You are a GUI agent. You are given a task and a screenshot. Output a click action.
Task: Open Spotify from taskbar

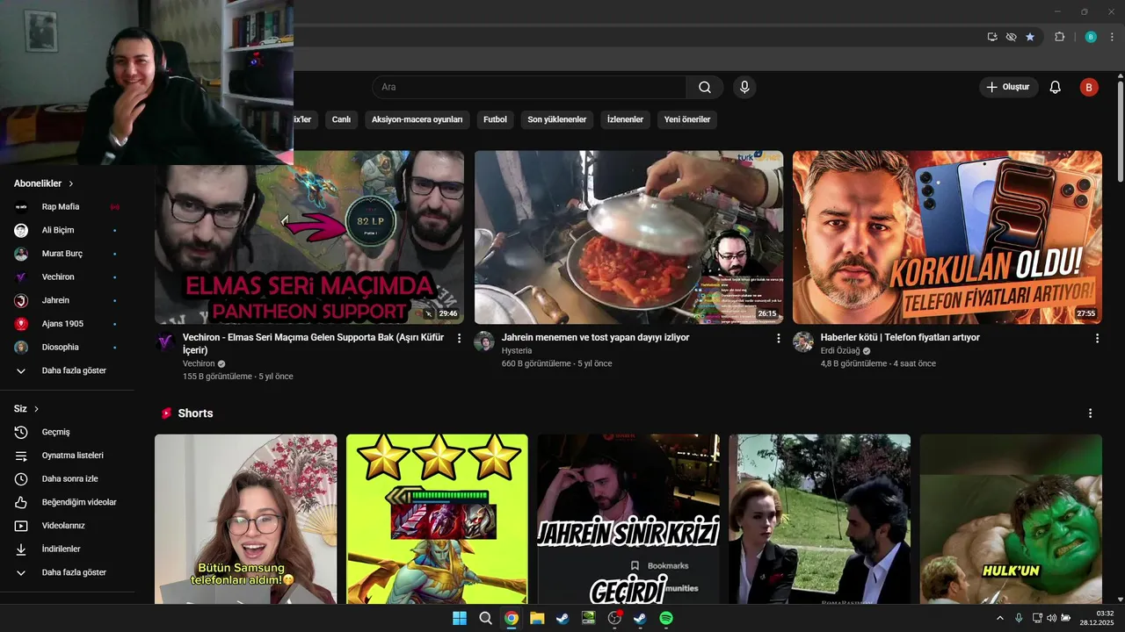(666, 618)
